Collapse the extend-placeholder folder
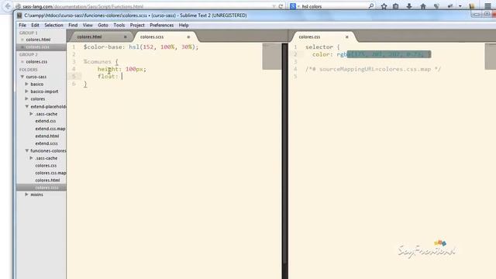 [27, 107]
